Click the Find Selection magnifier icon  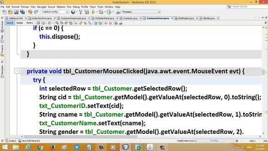57,23
